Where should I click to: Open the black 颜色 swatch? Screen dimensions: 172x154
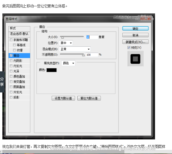click(51, 70)
